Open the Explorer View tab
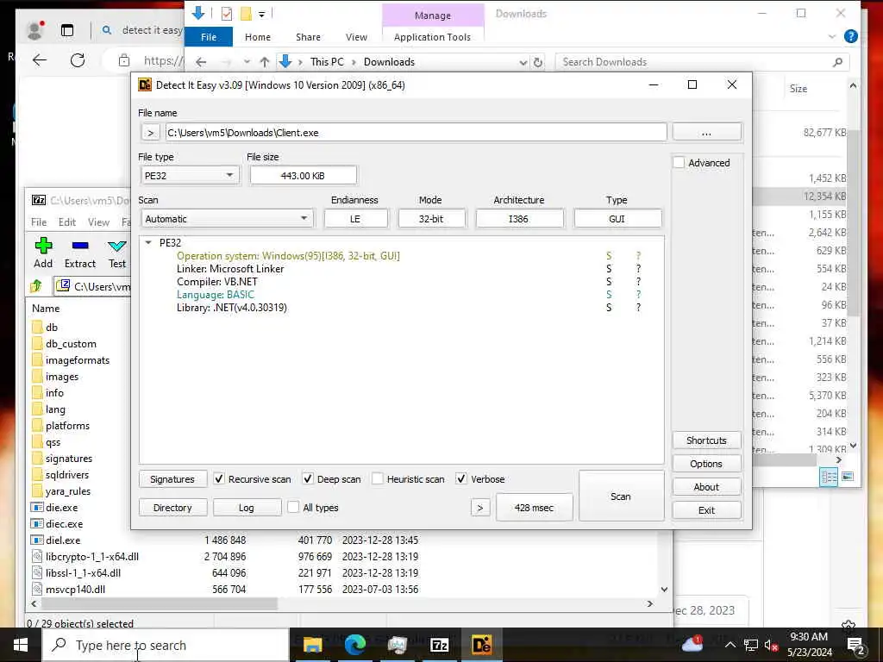883x662 pixels. [x=356, y=36]
